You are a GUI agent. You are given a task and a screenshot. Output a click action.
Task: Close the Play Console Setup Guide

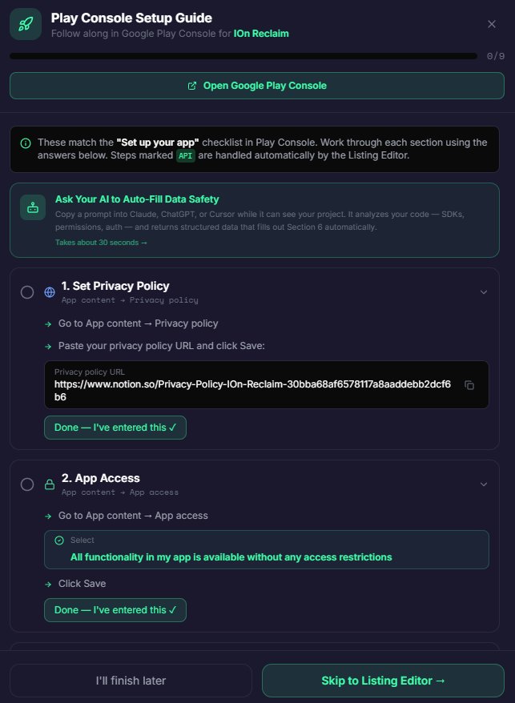click(x=492, y=24)
